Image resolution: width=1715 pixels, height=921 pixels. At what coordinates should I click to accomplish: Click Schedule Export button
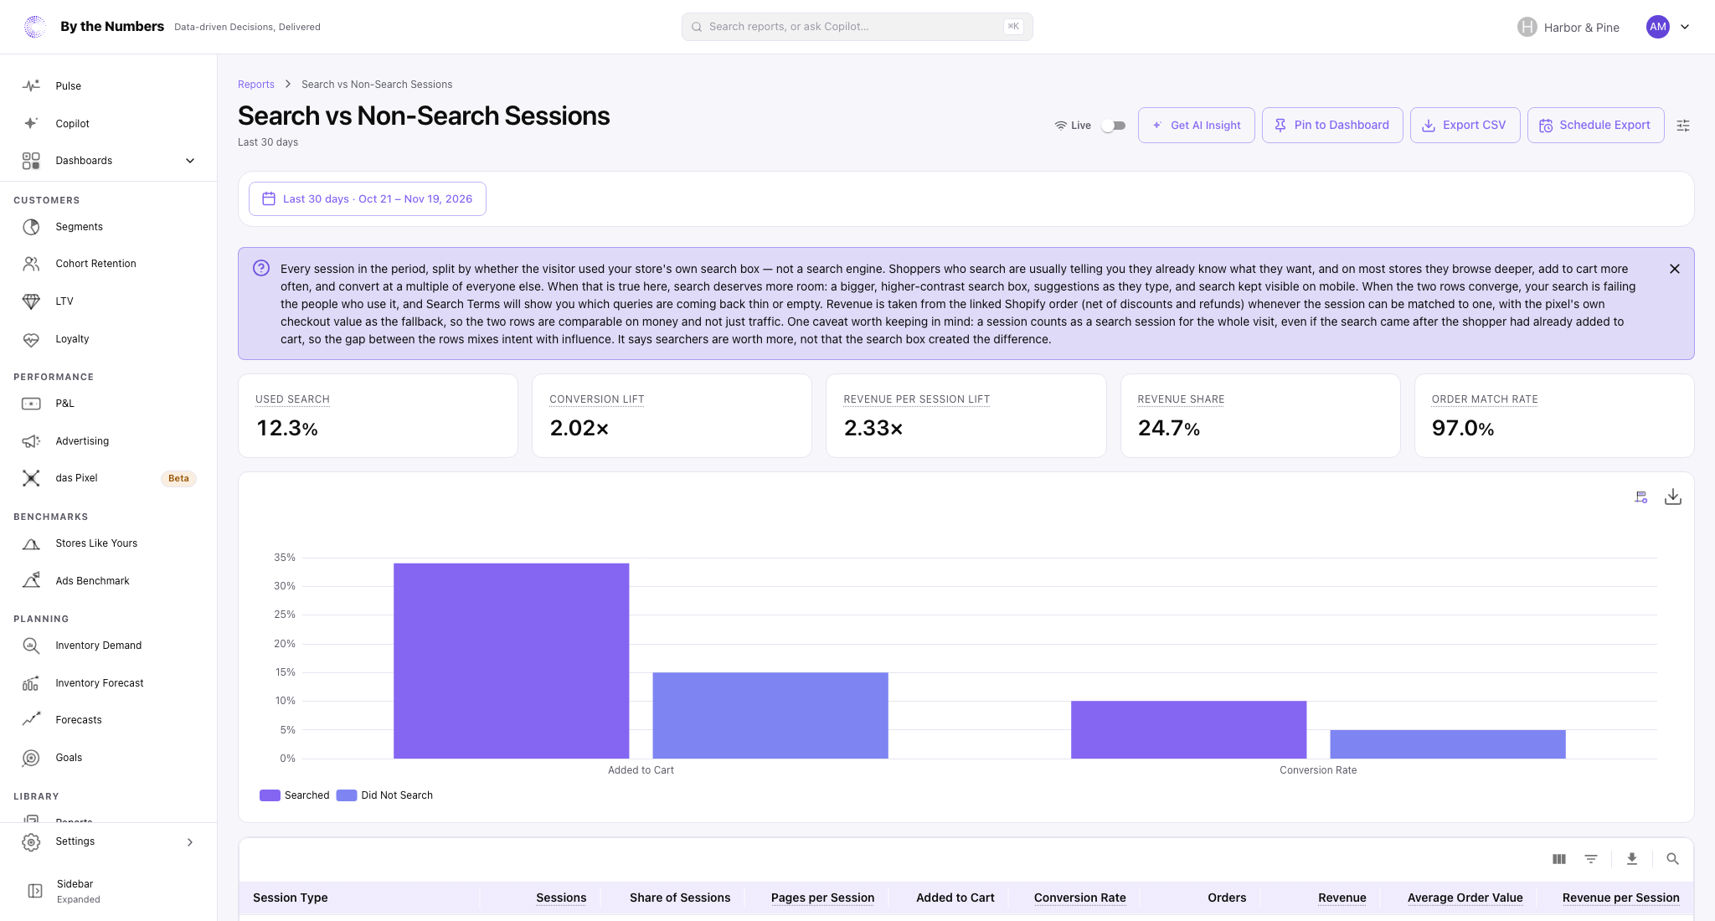(x=1596, y=126)
